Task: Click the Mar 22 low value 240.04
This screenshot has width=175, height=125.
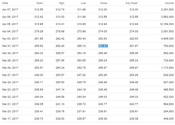Action: tap(81, 97)
